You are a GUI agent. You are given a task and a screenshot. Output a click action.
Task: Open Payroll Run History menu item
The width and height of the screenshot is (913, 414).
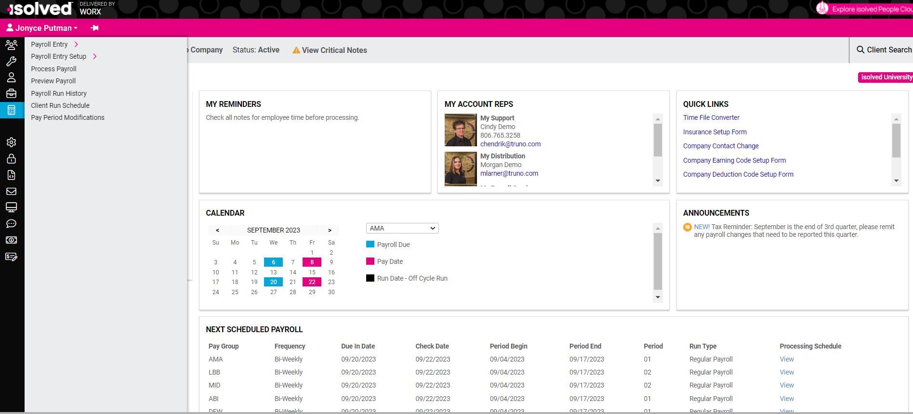pos(59,93)
